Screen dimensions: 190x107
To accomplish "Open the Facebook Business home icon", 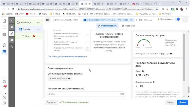I will [x=4, y=21].
